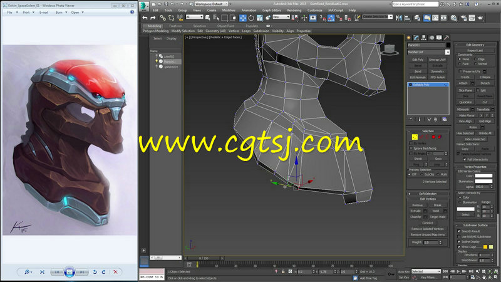Click the Render Setup icon
Image resolution: width=501 pixels, height=282 pixels.
point(463,18)
